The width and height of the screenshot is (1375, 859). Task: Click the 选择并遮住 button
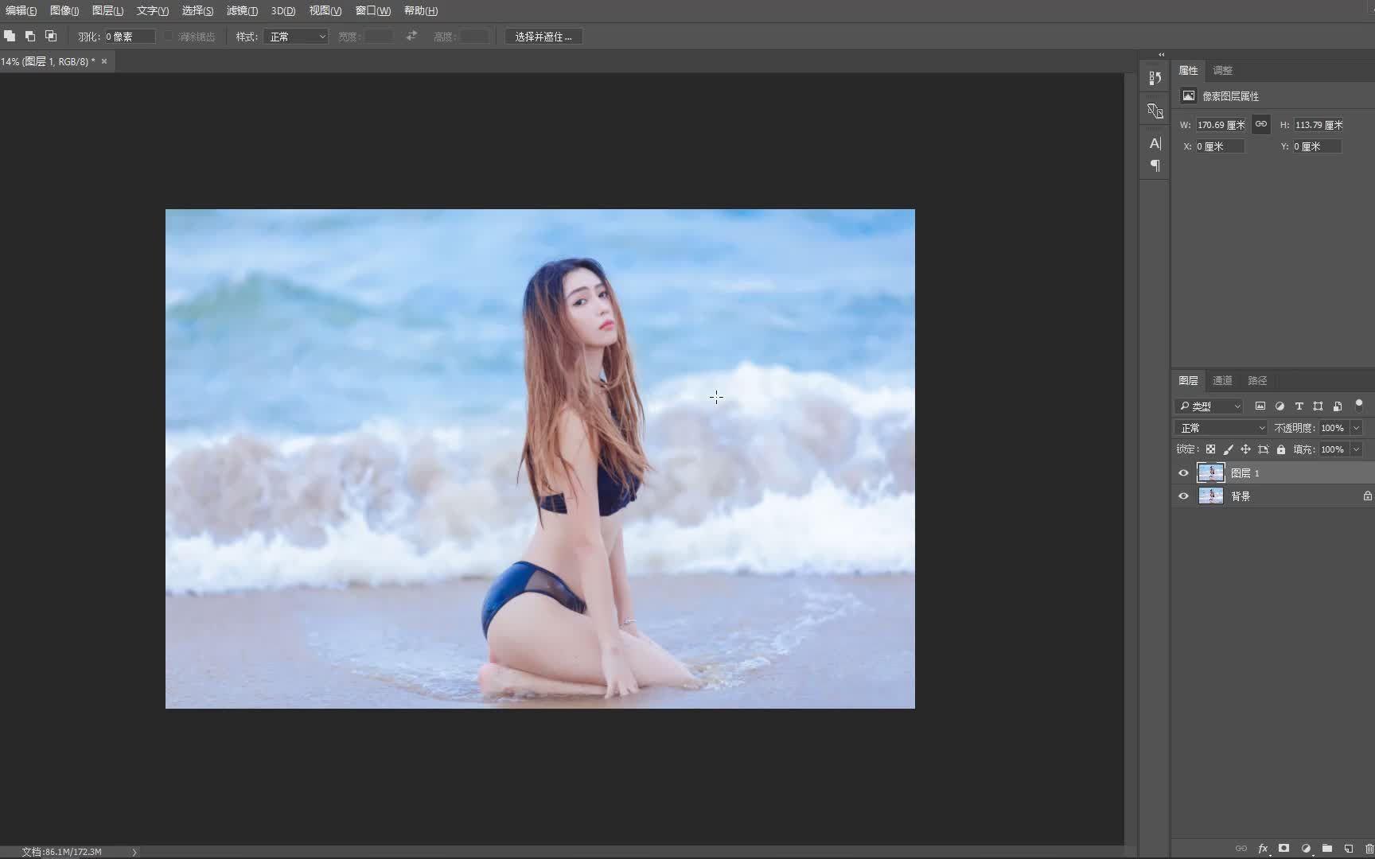[543, 37]
